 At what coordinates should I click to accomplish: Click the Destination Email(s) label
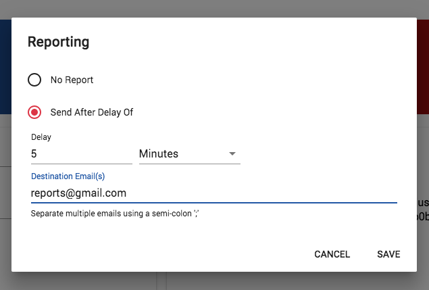[68, 176]
